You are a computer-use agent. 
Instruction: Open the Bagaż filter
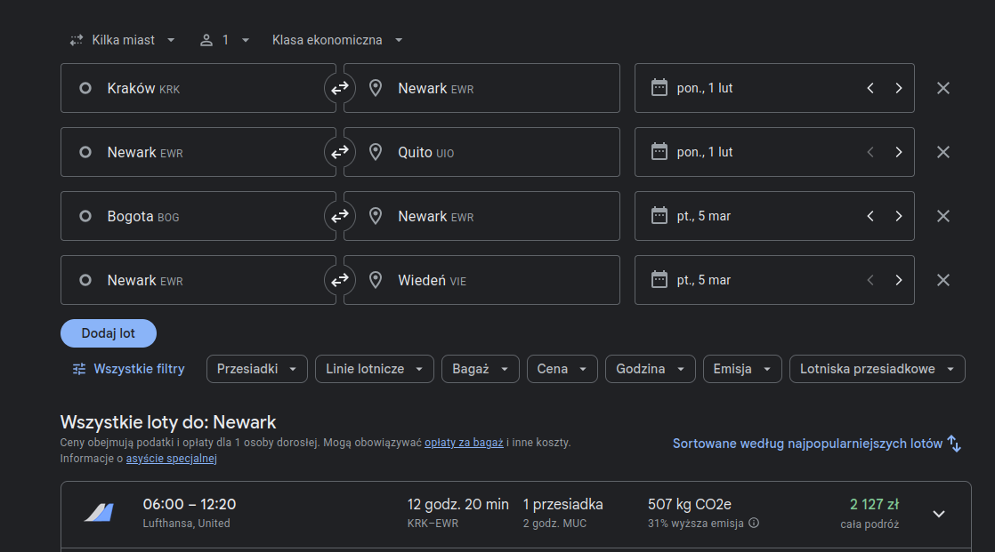481,369
